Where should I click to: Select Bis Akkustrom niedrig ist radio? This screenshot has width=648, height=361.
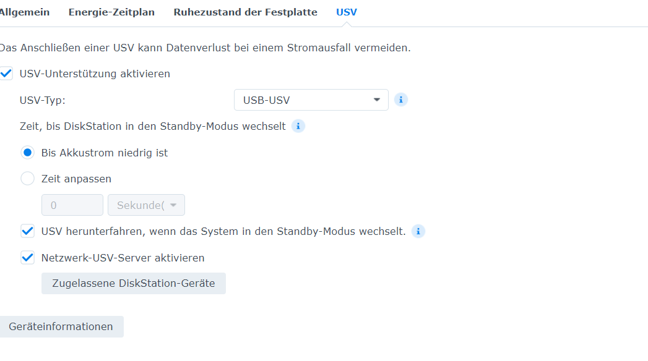point(28,153)
